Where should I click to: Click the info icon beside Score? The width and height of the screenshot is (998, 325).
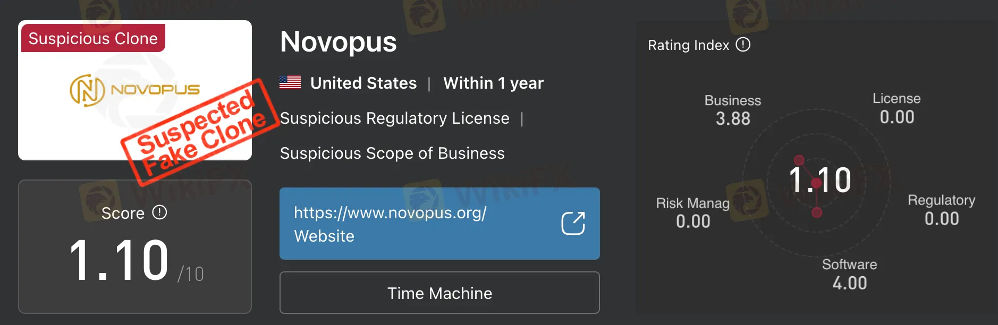click(x=159, y=212)
